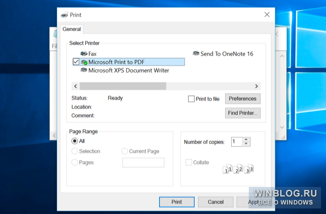The image size is (326, 214).
Task: Click the Pages range input field
Action: coord(143,162)
